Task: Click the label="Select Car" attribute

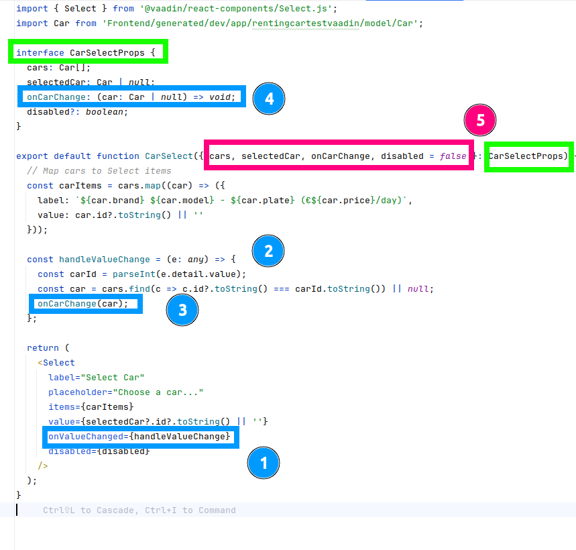Action: [96, 378]
